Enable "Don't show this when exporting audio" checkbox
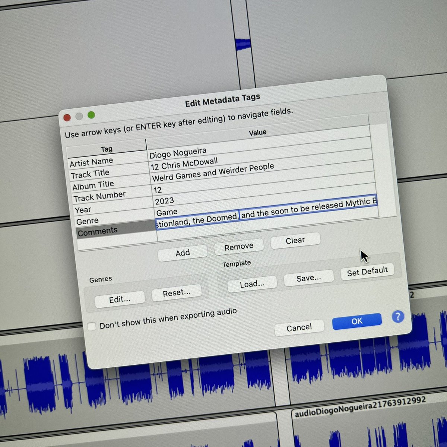 pos(91,327)
